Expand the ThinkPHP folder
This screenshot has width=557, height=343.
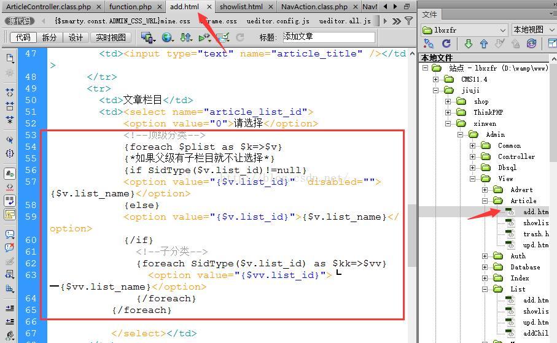(448, 112)
